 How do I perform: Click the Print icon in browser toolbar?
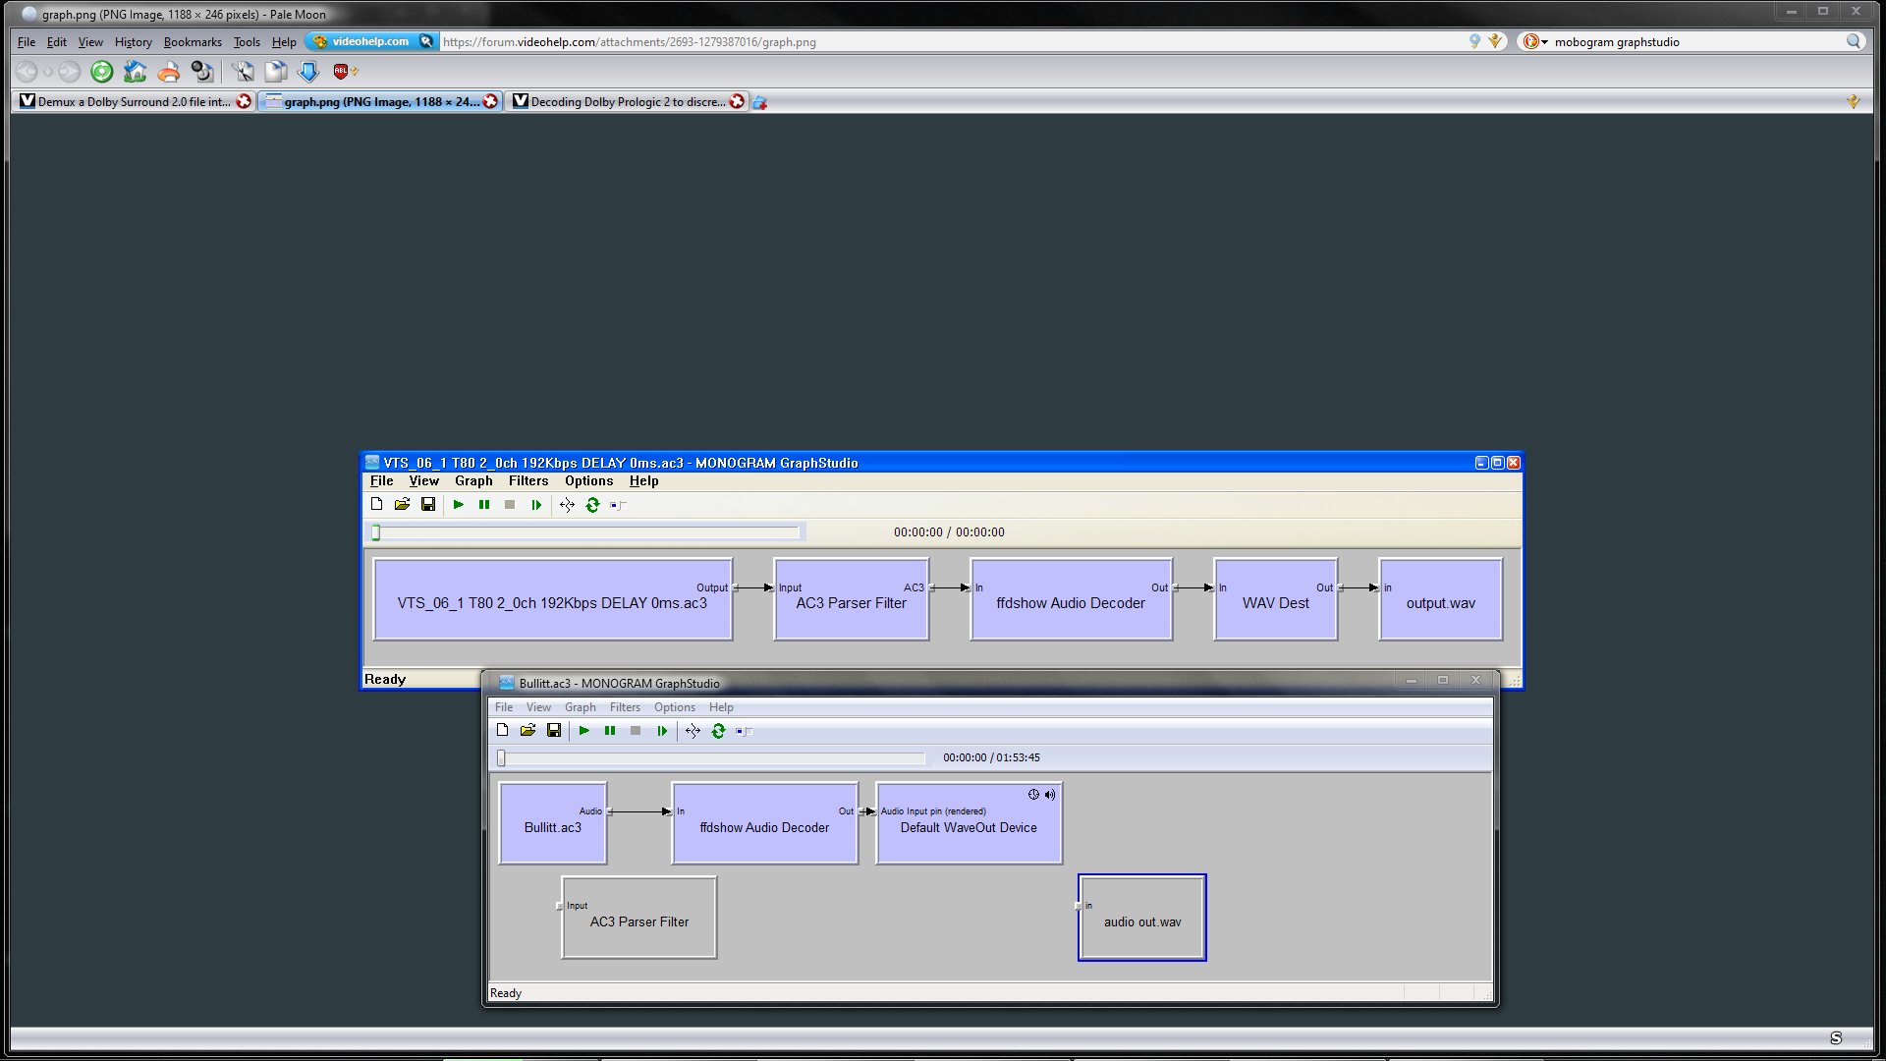tap(169, 71)
